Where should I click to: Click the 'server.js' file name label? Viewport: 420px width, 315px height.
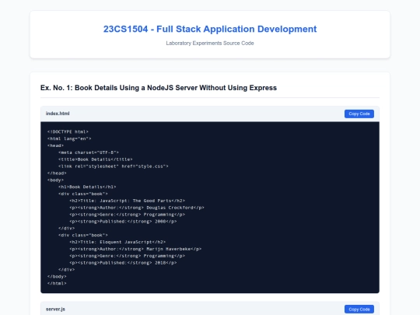[x=55, y=309]
